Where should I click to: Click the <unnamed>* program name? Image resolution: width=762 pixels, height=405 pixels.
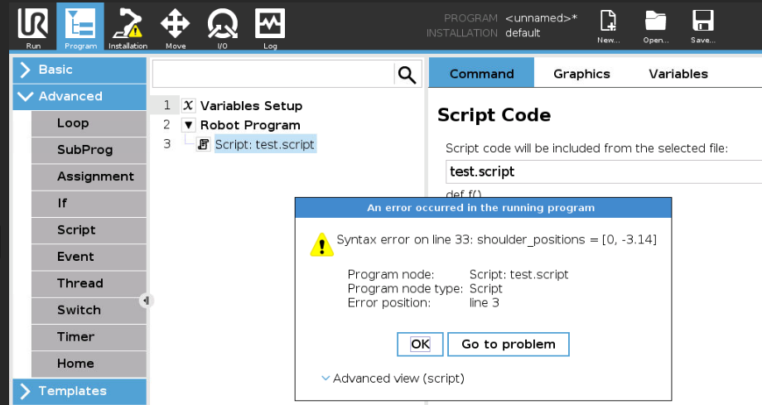[x=542, y=18]
